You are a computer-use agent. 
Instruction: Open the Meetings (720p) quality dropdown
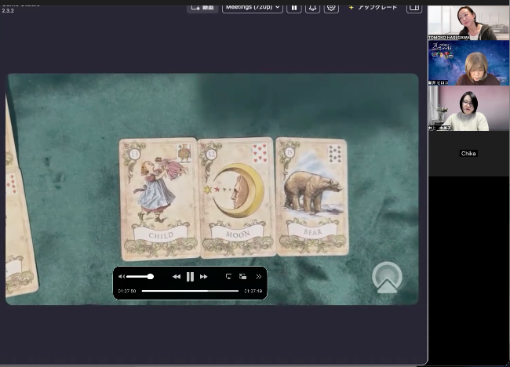click(252, 7)
